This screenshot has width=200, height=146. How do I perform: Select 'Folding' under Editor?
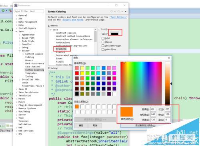click(x=30, y=57)
